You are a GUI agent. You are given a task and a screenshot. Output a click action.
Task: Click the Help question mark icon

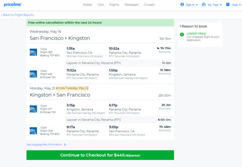(228, 5)
